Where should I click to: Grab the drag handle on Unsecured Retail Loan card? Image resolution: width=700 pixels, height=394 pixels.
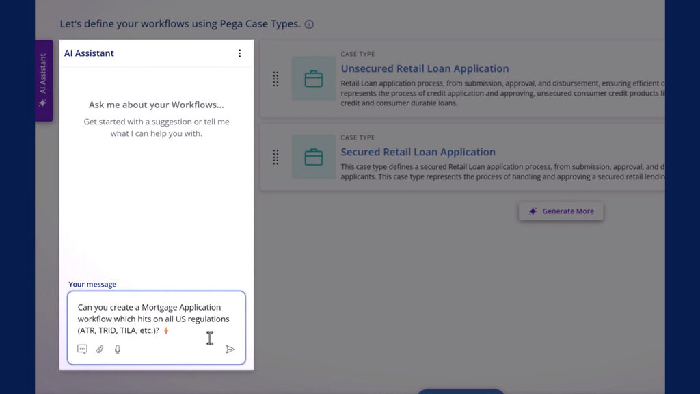(276, 79)
